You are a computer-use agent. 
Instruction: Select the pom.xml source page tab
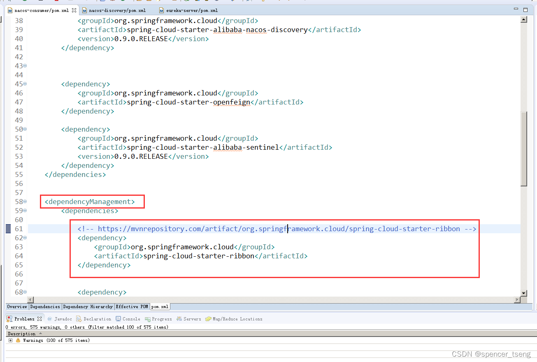pos(160,306)
